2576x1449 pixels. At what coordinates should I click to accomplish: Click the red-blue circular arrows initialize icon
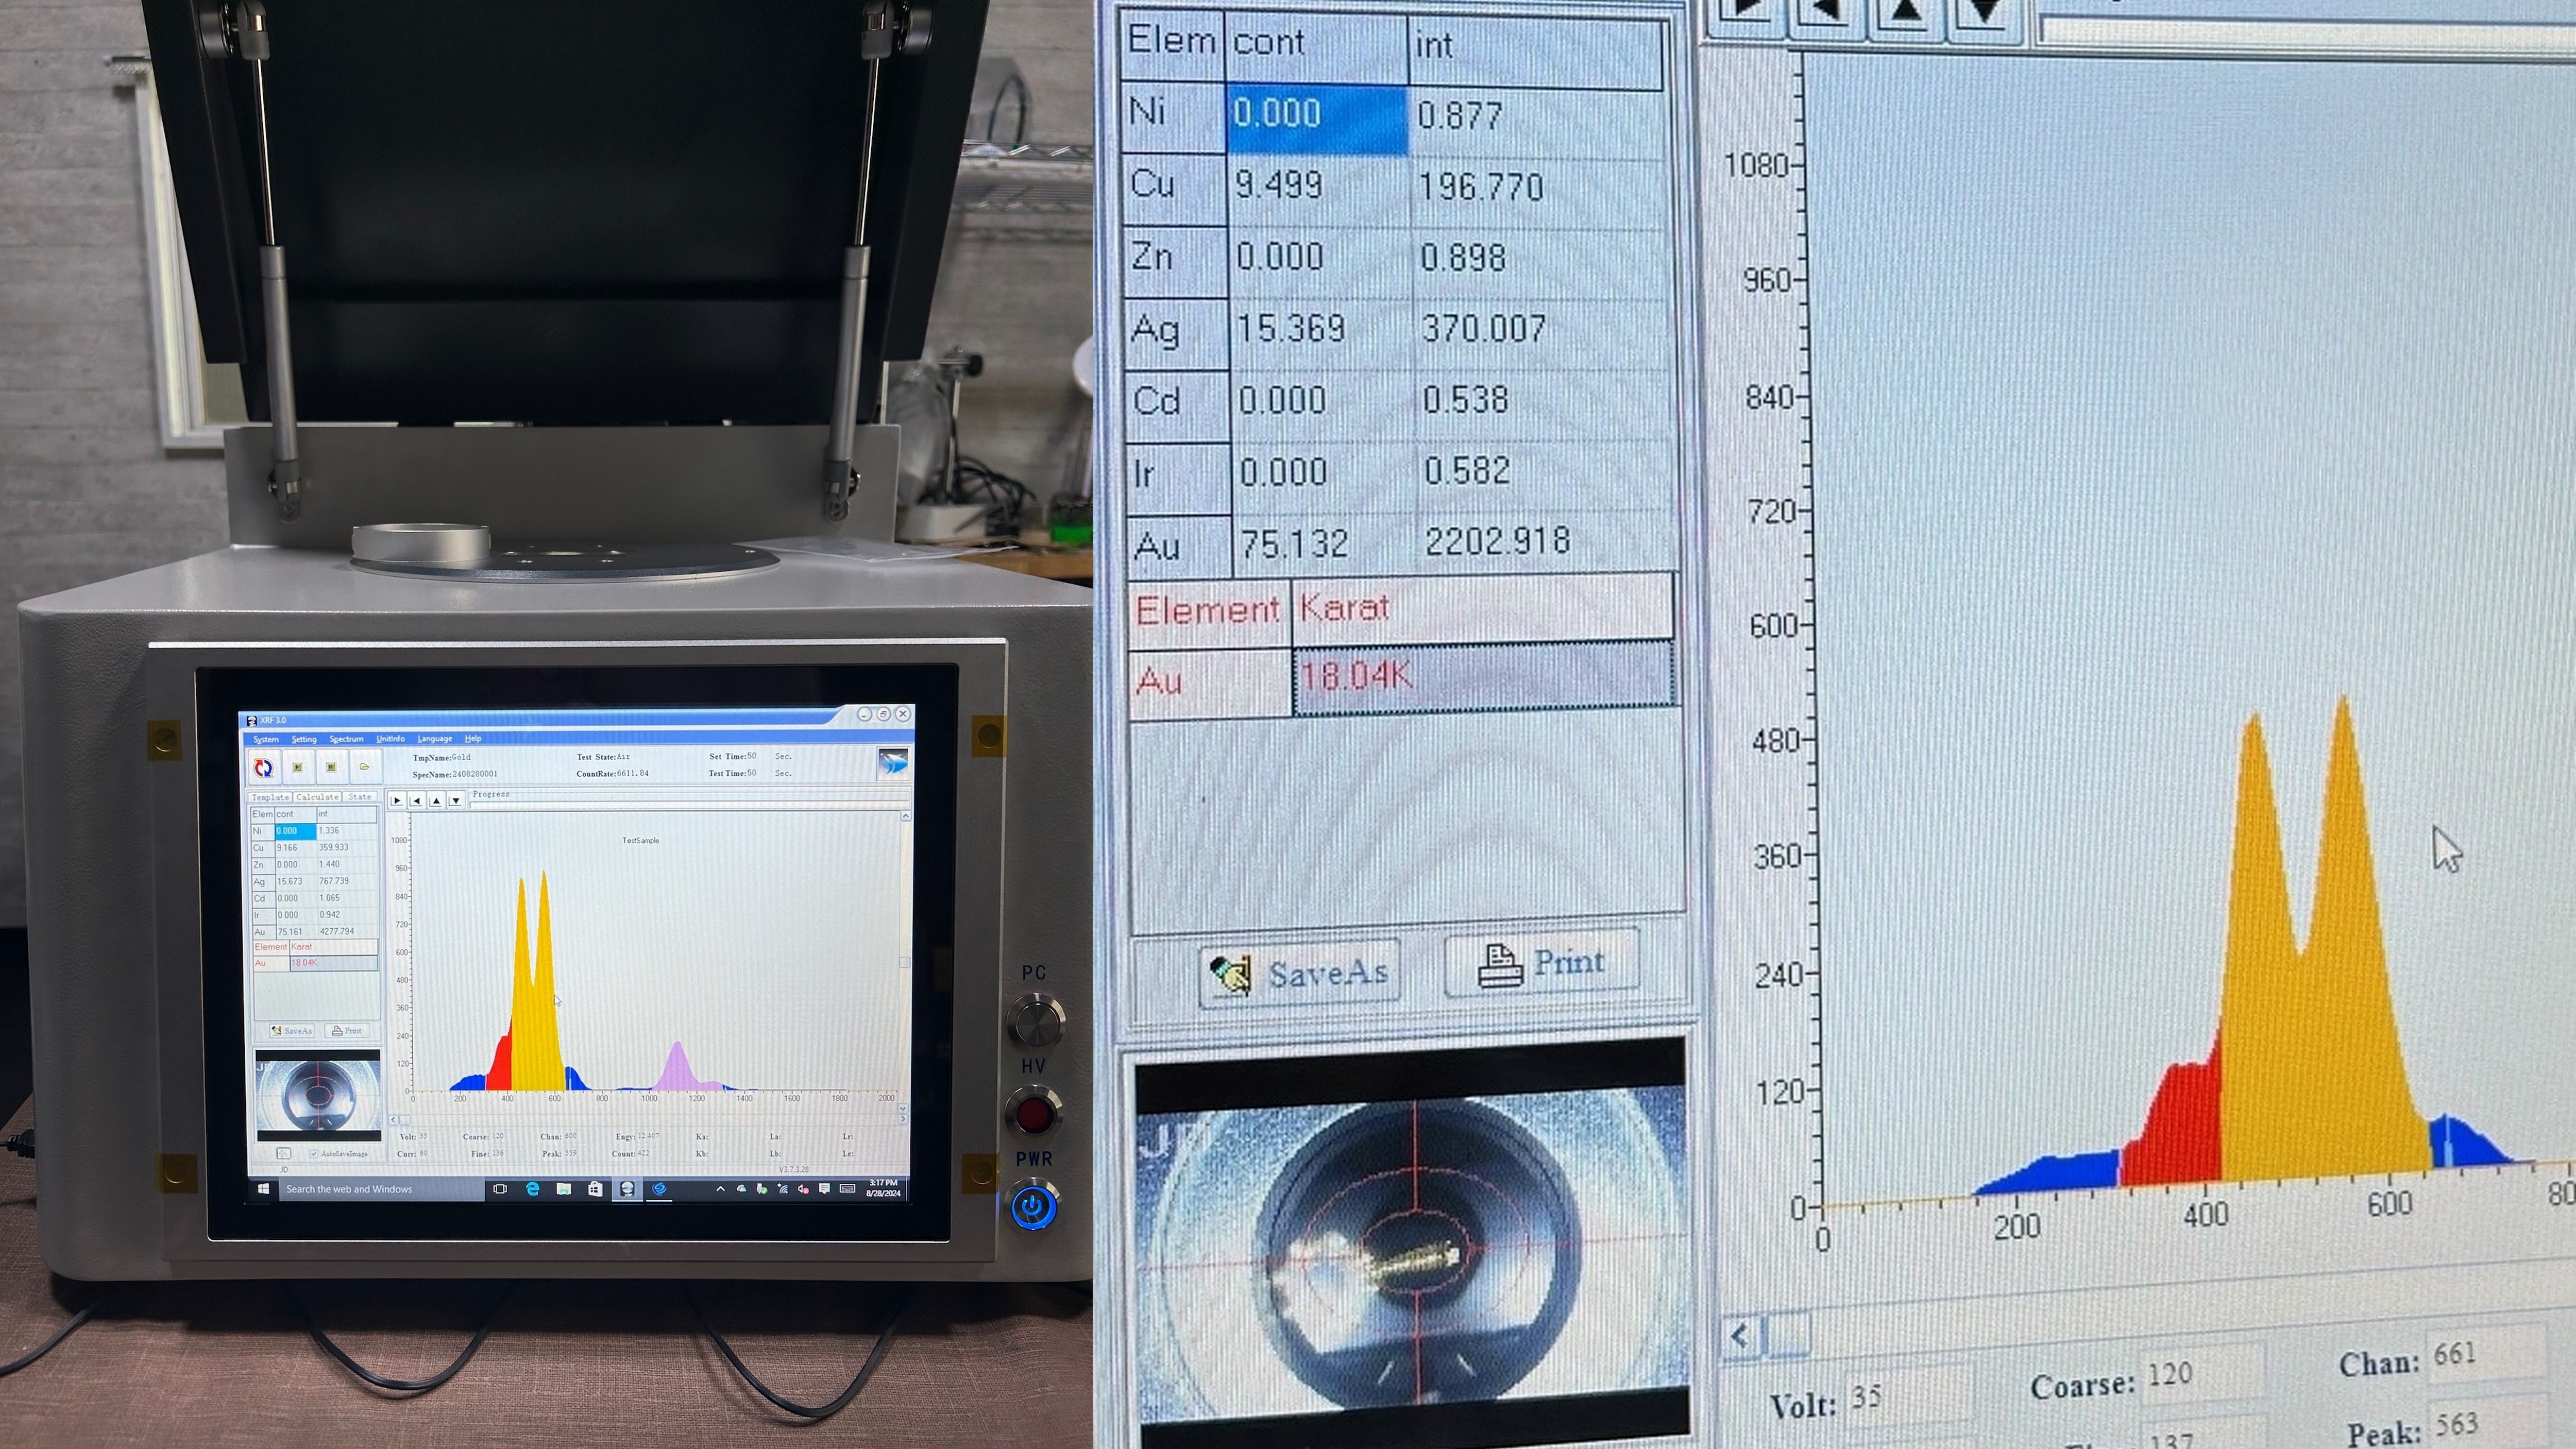point(264,767)
